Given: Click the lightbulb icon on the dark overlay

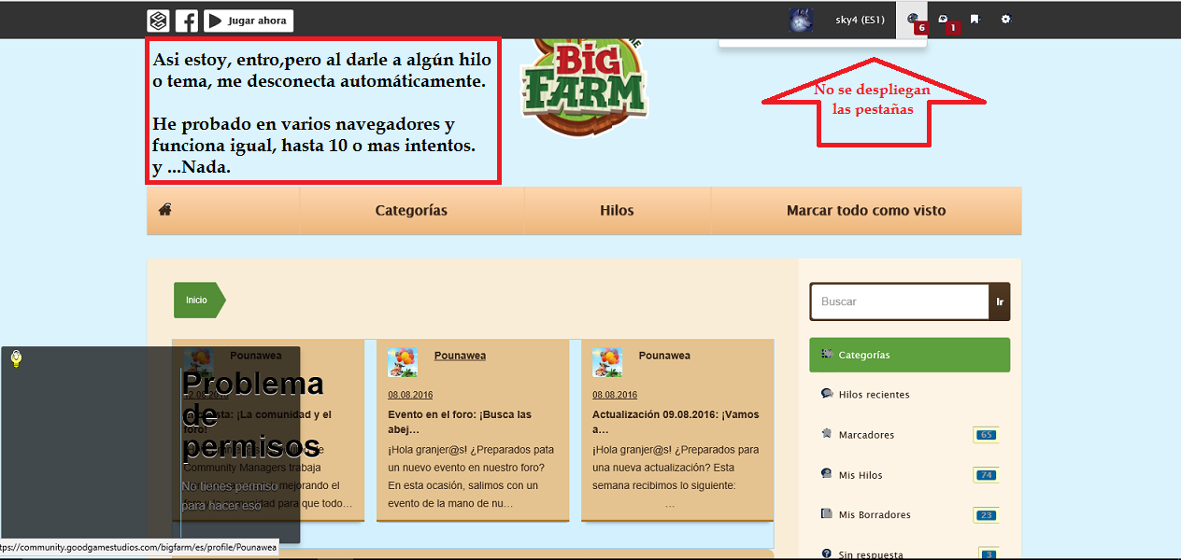Looking at the screenshot, I should [16, 359].
